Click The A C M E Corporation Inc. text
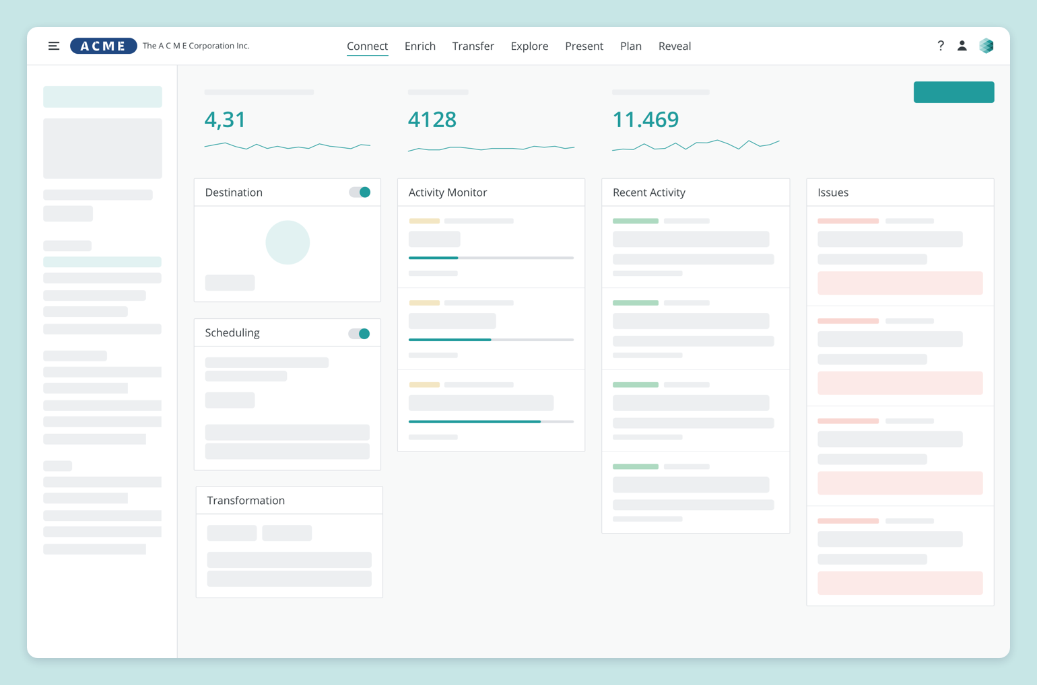 (x=196, y=46)
